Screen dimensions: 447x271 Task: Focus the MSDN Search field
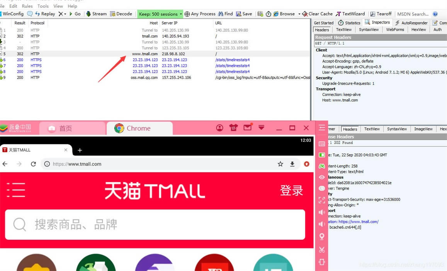pyautogui.click(x=413, y=14)
